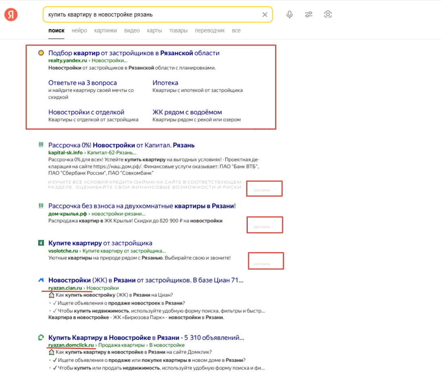Click into the search query input field
The width and height of the screenshot is (441, 378).
point(151,15)
